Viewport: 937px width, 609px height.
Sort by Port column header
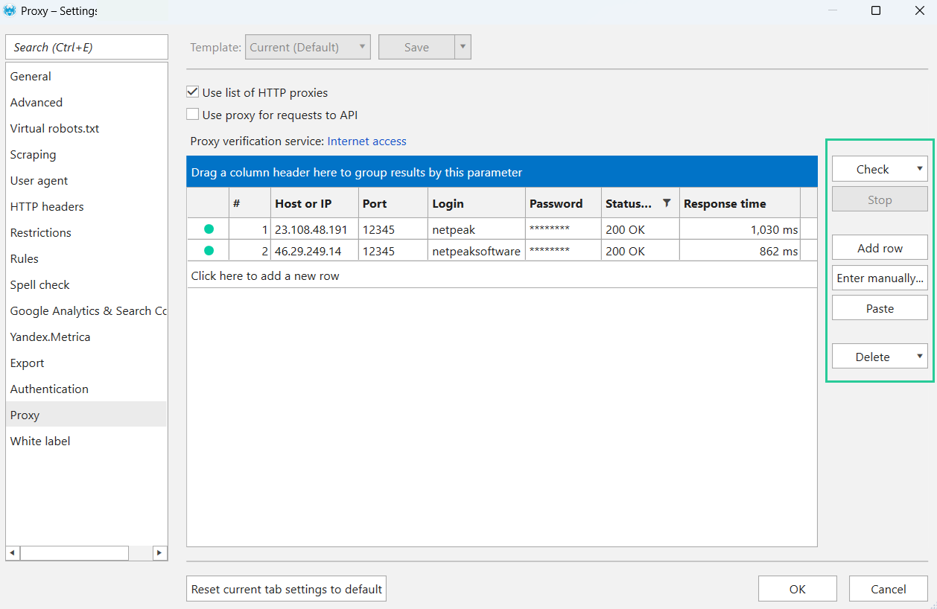click(x=393, y=203)
